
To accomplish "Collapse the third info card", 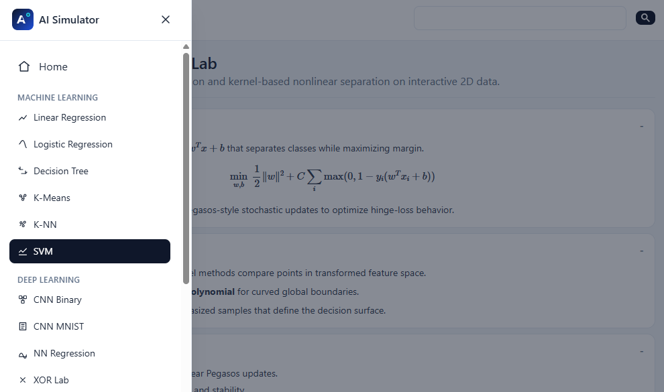I will click(641, 351).
